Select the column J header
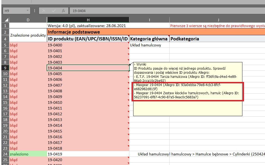This screenshot has width=265, height=165. pos(218,20)
